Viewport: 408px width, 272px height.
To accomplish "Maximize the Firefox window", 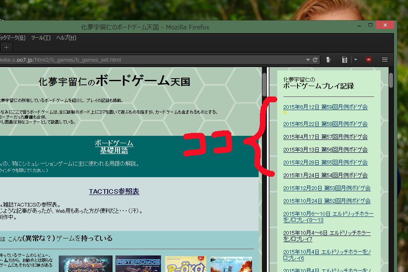I will (x=370, y=25).
